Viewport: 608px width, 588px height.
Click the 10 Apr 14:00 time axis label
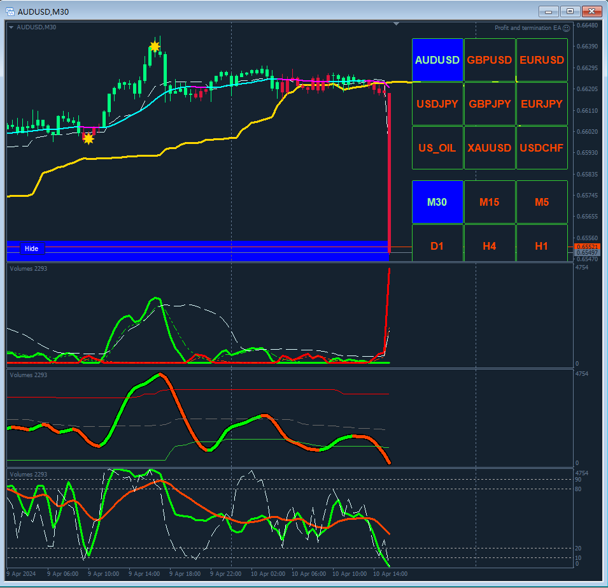390,573
